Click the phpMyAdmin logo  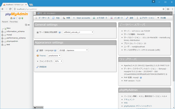(x=16, y=14)
